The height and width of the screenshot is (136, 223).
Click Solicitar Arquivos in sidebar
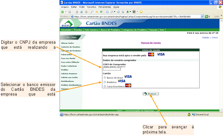point(69,74)
